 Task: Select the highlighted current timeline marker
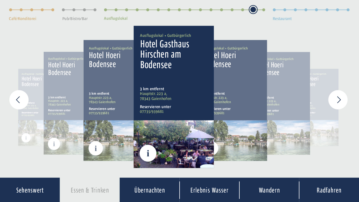253,10
